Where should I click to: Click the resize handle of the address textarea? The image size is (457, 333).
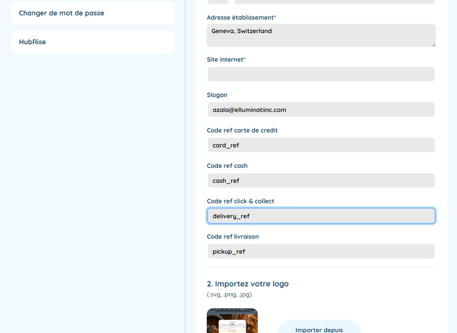point(433,45)
